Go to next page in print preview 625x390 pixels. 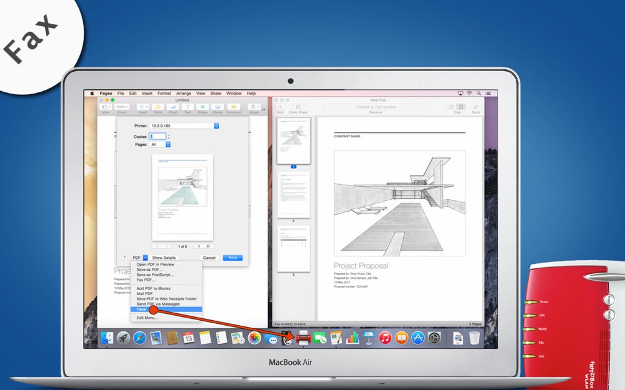[199, 246]
